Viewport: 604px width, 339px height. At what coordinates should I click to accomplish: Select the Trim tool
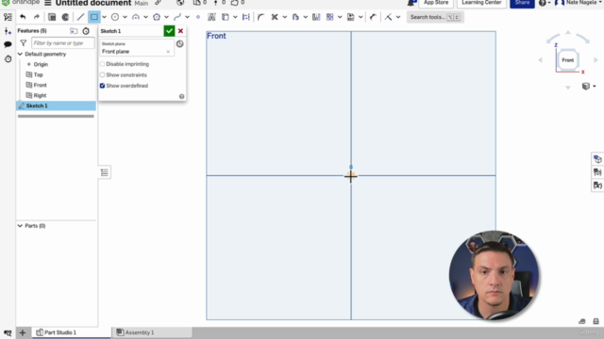click(275, 17)
